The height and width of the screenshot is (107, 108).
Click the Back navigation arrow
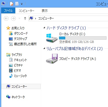[6, 18]
